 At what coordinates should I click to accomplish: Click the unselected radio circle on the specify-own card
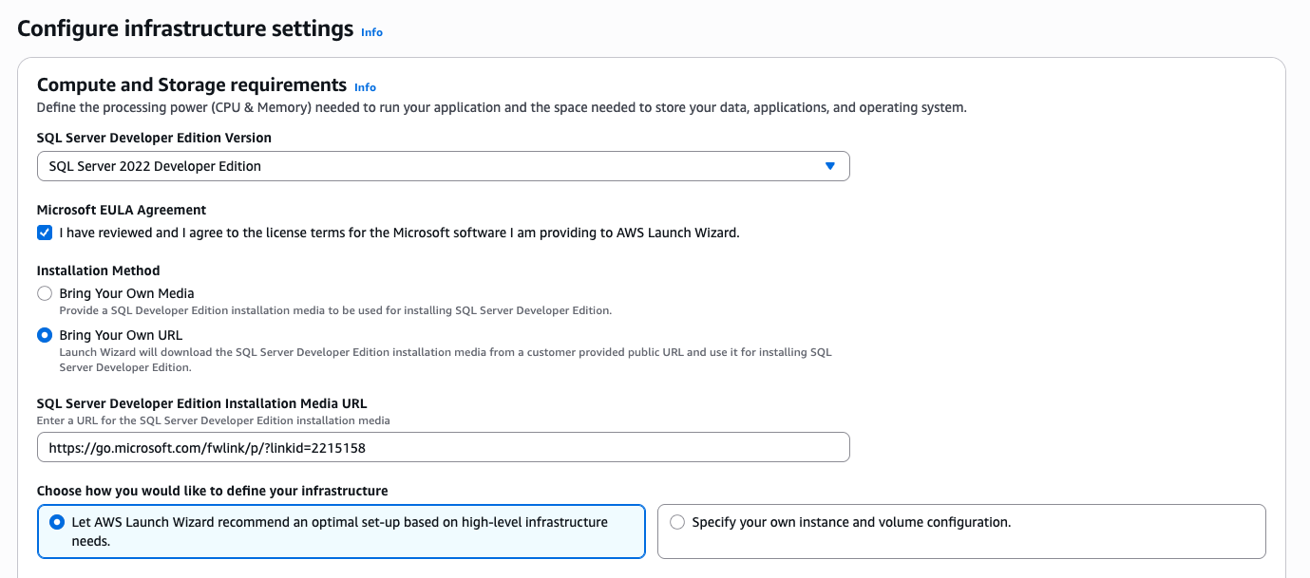677,521
